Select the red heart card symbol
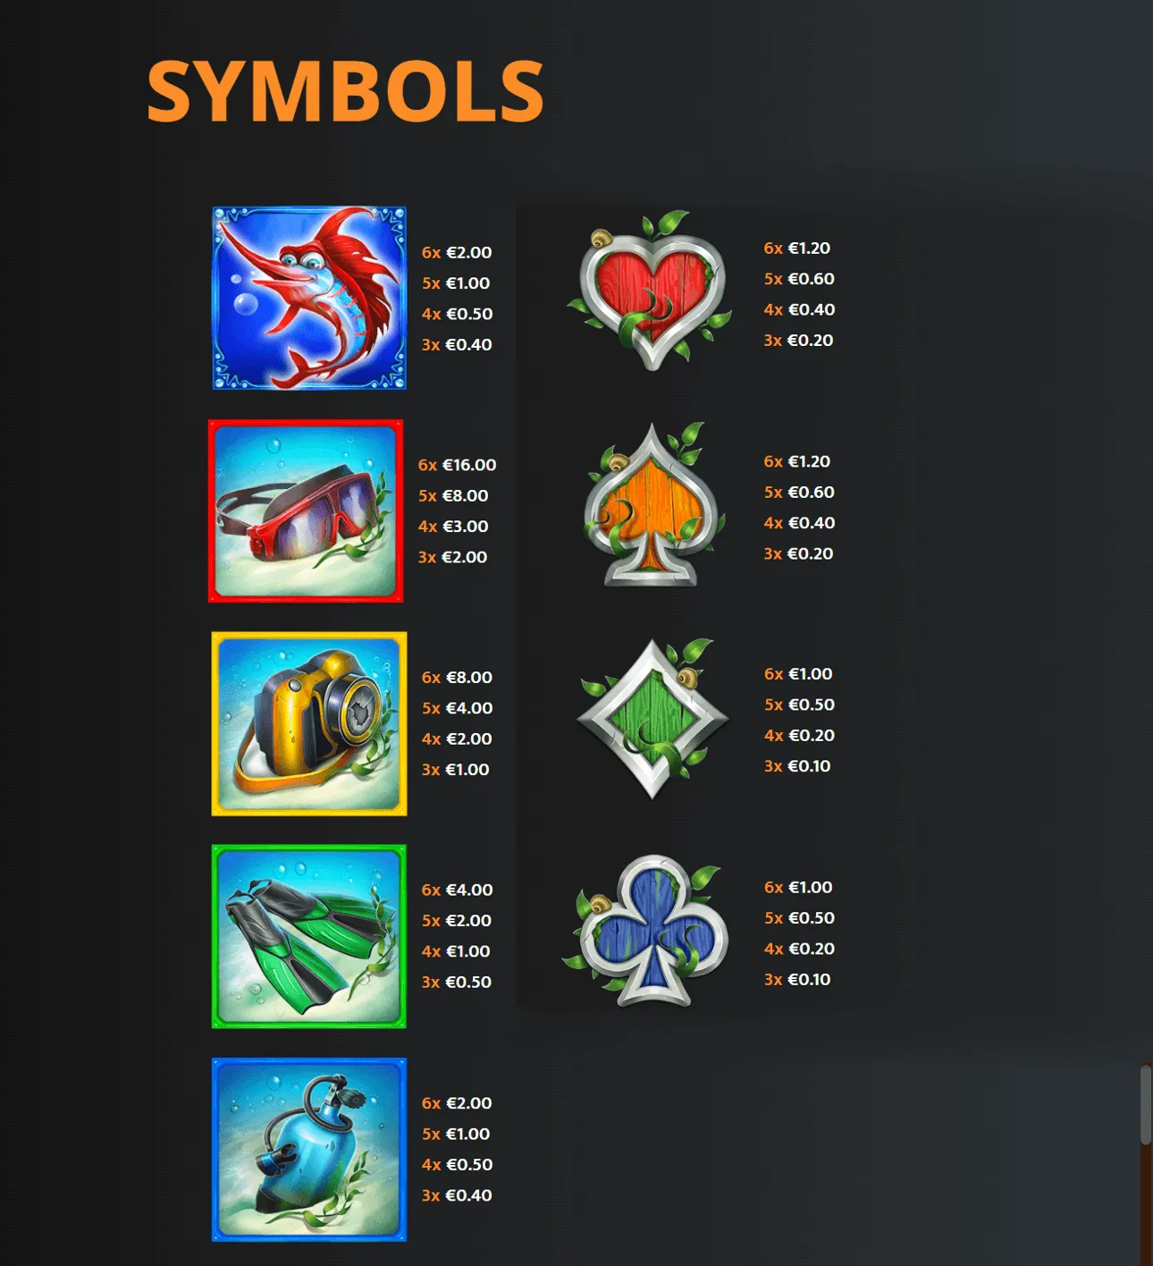This screenshot has height=1266, width=1153. [x=651, y=291]
